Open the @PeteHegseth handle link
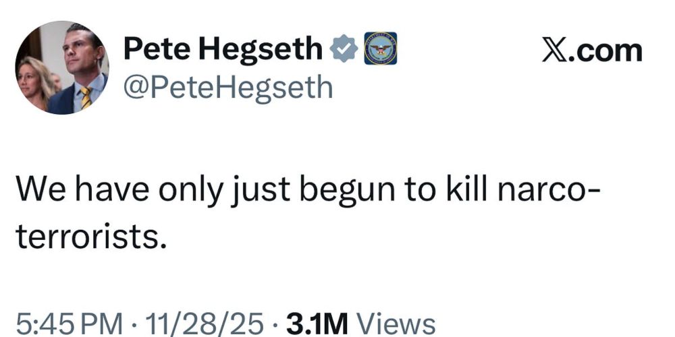Image resolution: width=675 pixels, height=337 pixels. pos(228,88)
